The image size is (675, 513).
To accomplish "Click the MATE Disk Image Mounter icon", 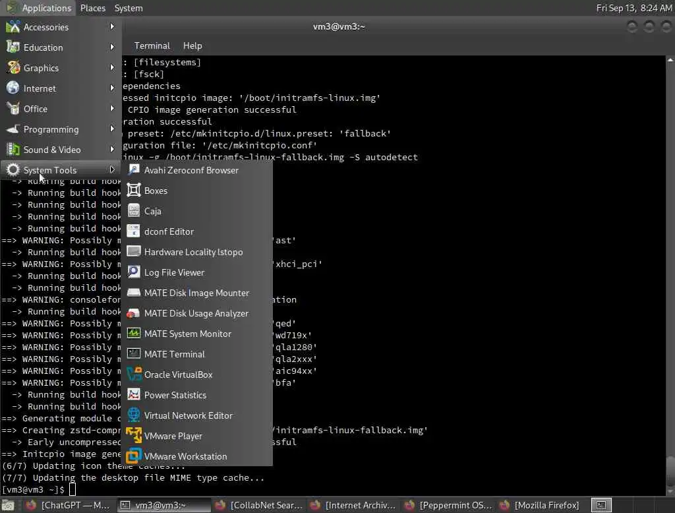I will coord(134,293).
